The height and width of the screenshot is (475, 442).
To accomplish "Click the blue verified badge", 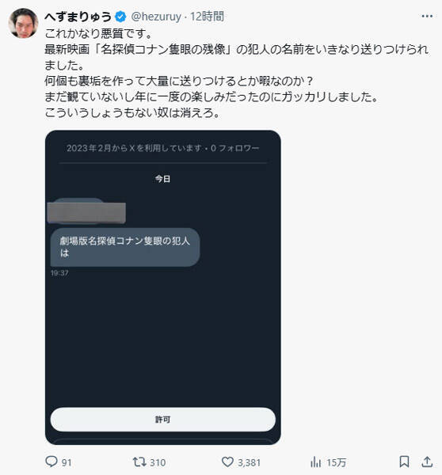I will tap(120, 17).
